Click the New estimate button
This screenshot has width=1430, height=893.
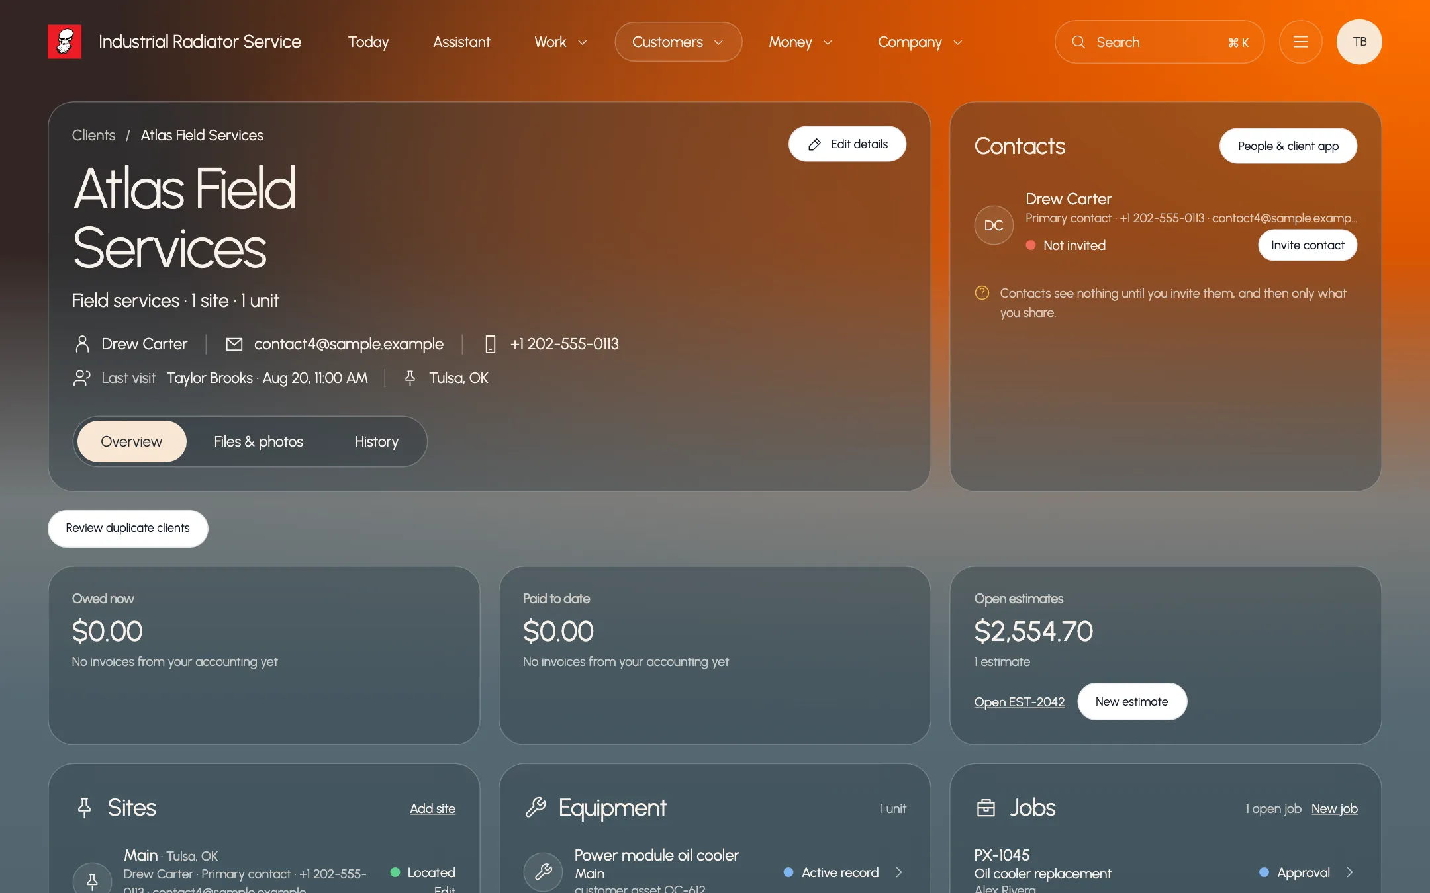point(1131,702)
